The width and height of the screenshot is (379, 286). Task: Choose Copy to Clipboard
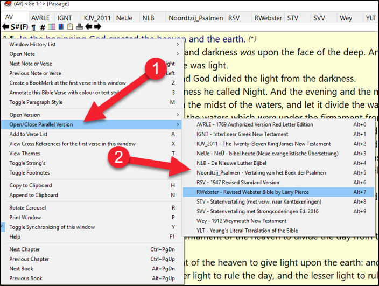click(x=92, y=185)
